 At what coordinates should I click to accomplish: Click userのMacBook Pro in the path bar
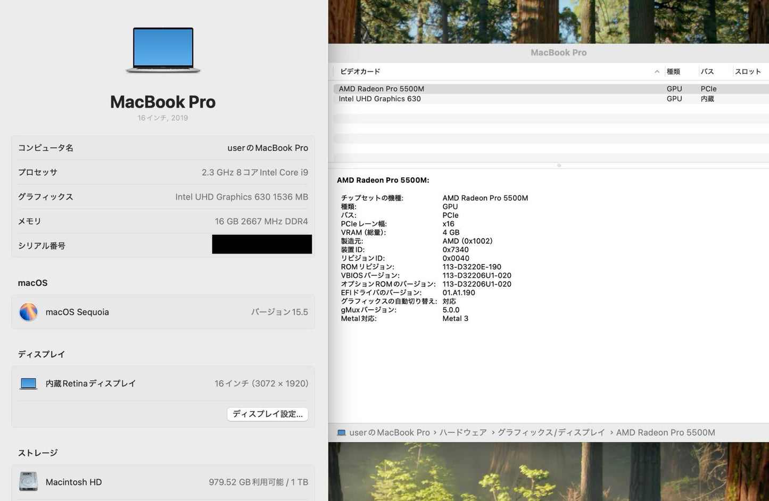click(x=390, y=433)
